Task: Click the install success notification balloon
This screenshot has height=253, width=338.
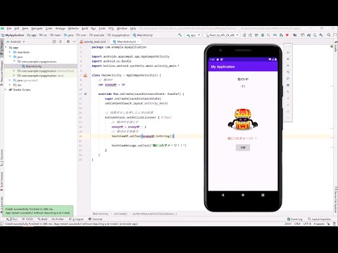Action: coord(38,211)
